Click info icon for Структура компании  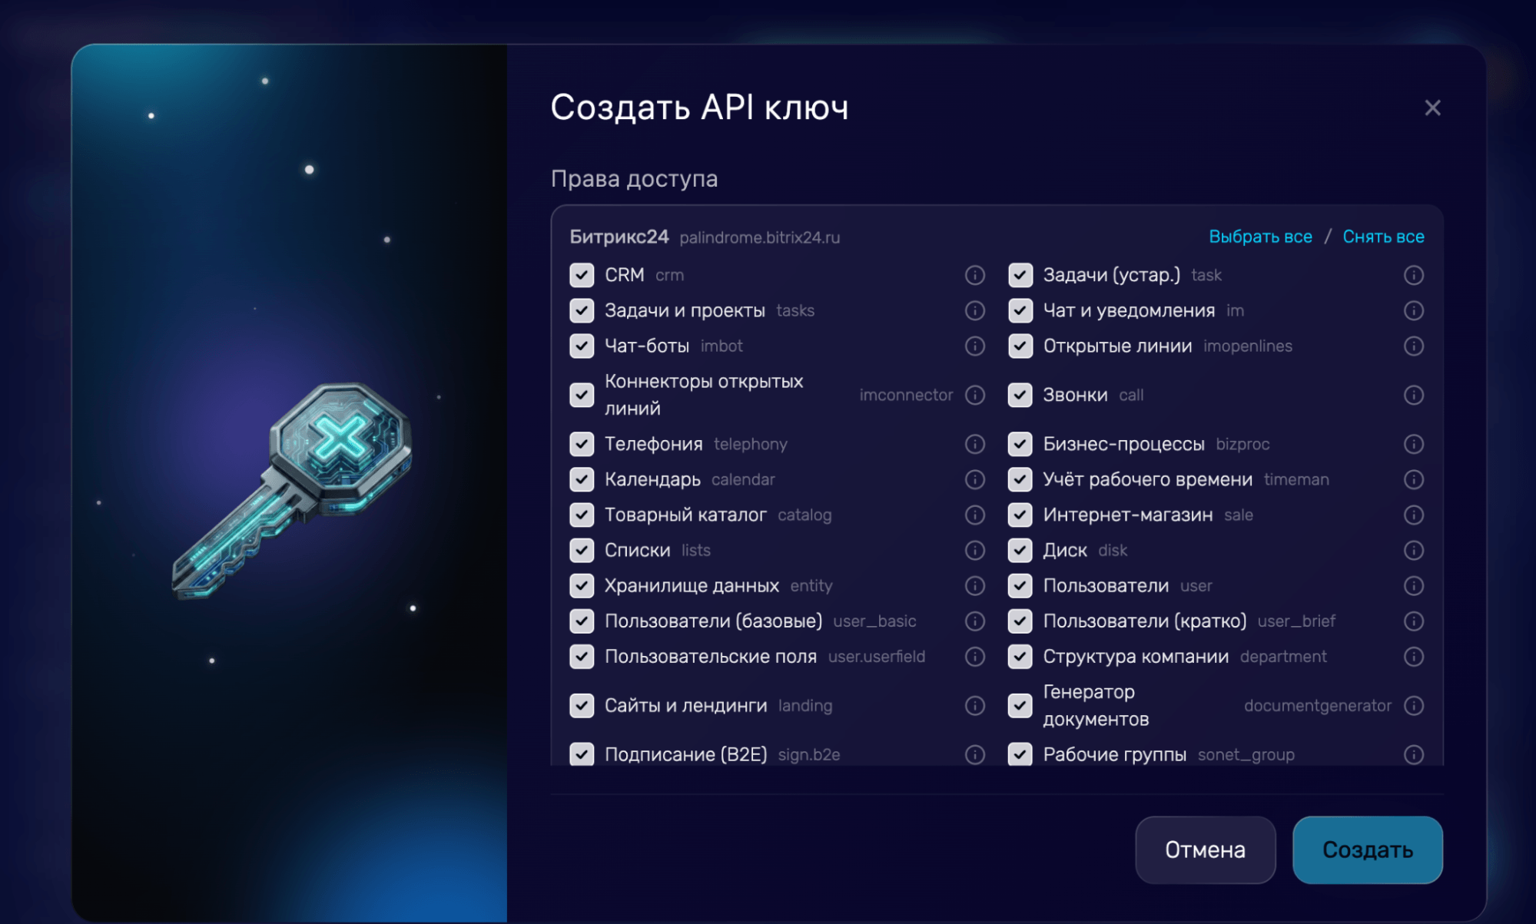[1413, 656]
